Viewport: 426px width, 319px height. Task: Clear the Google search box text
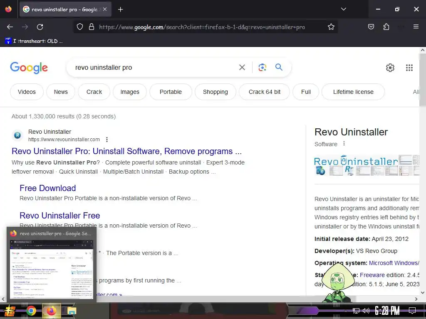tap(242, 67)
